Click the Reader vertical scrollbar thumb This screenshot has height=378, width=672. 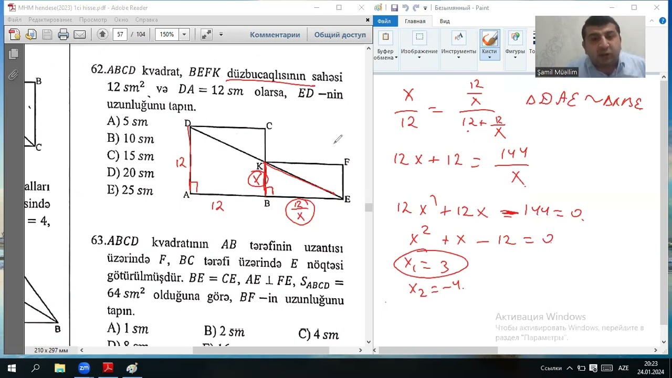tap(369, 207)
